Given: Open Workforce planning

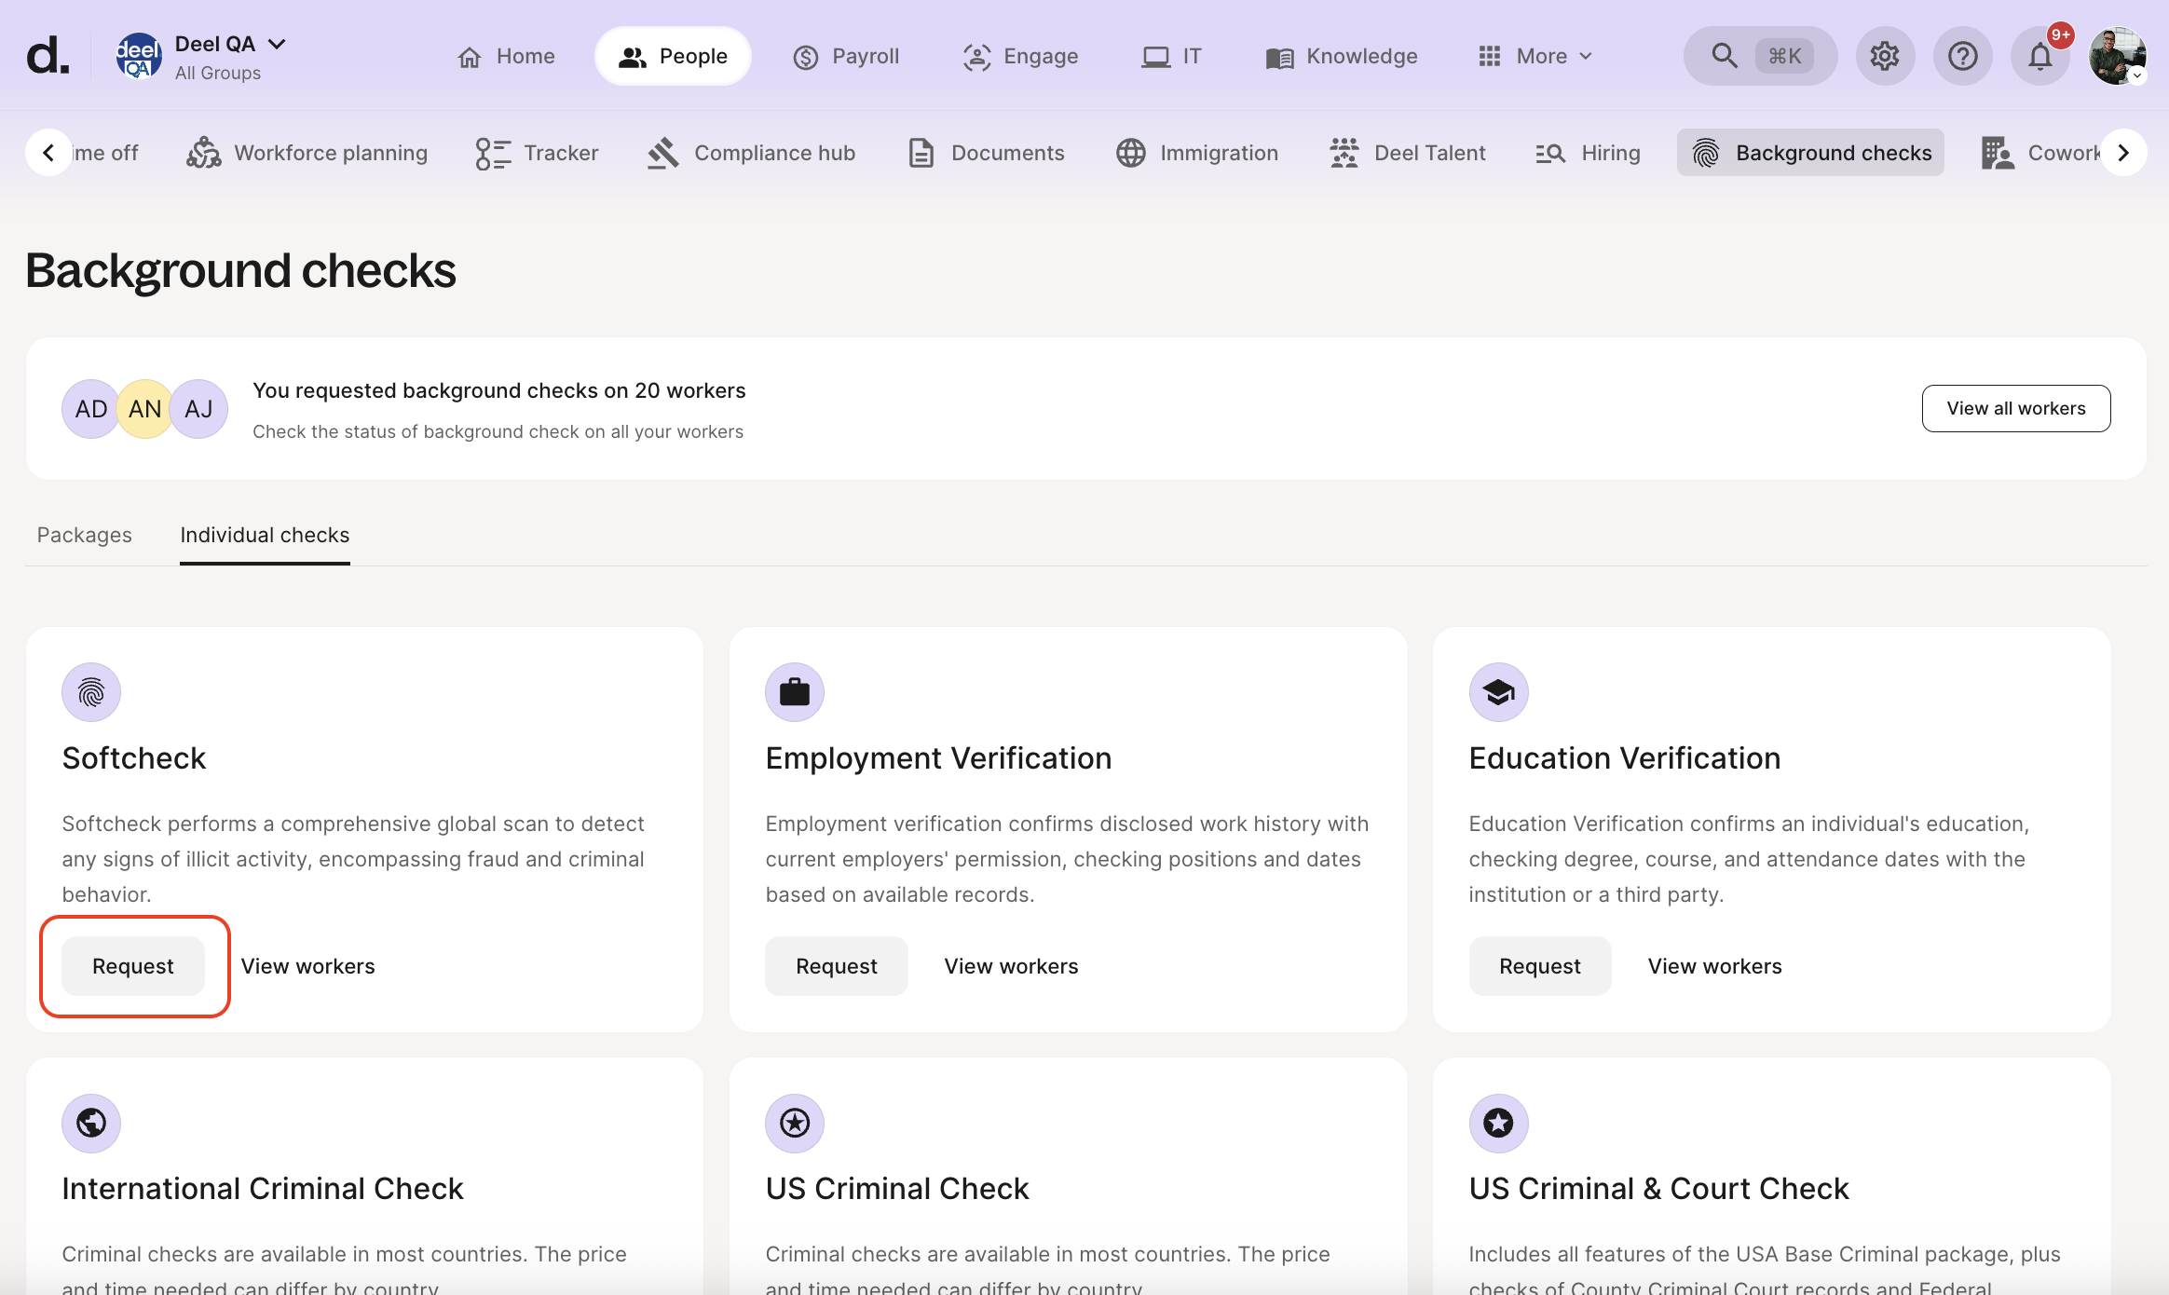Looking at the screenshot, I should [307, 153].
